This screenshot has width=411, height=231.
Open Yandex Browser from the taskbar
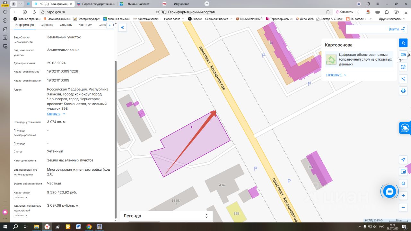tap(47, 227)
